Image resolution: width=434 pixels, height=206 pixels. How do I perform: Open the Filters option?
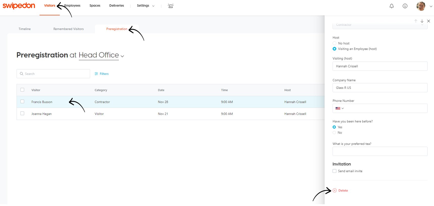(x=101, y=74)
